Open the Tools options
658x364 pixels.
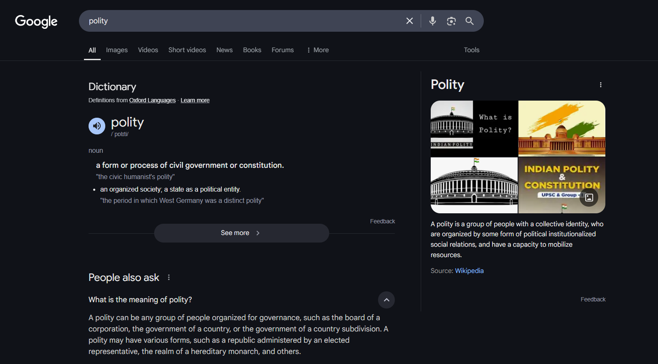(x=471, y=50)
